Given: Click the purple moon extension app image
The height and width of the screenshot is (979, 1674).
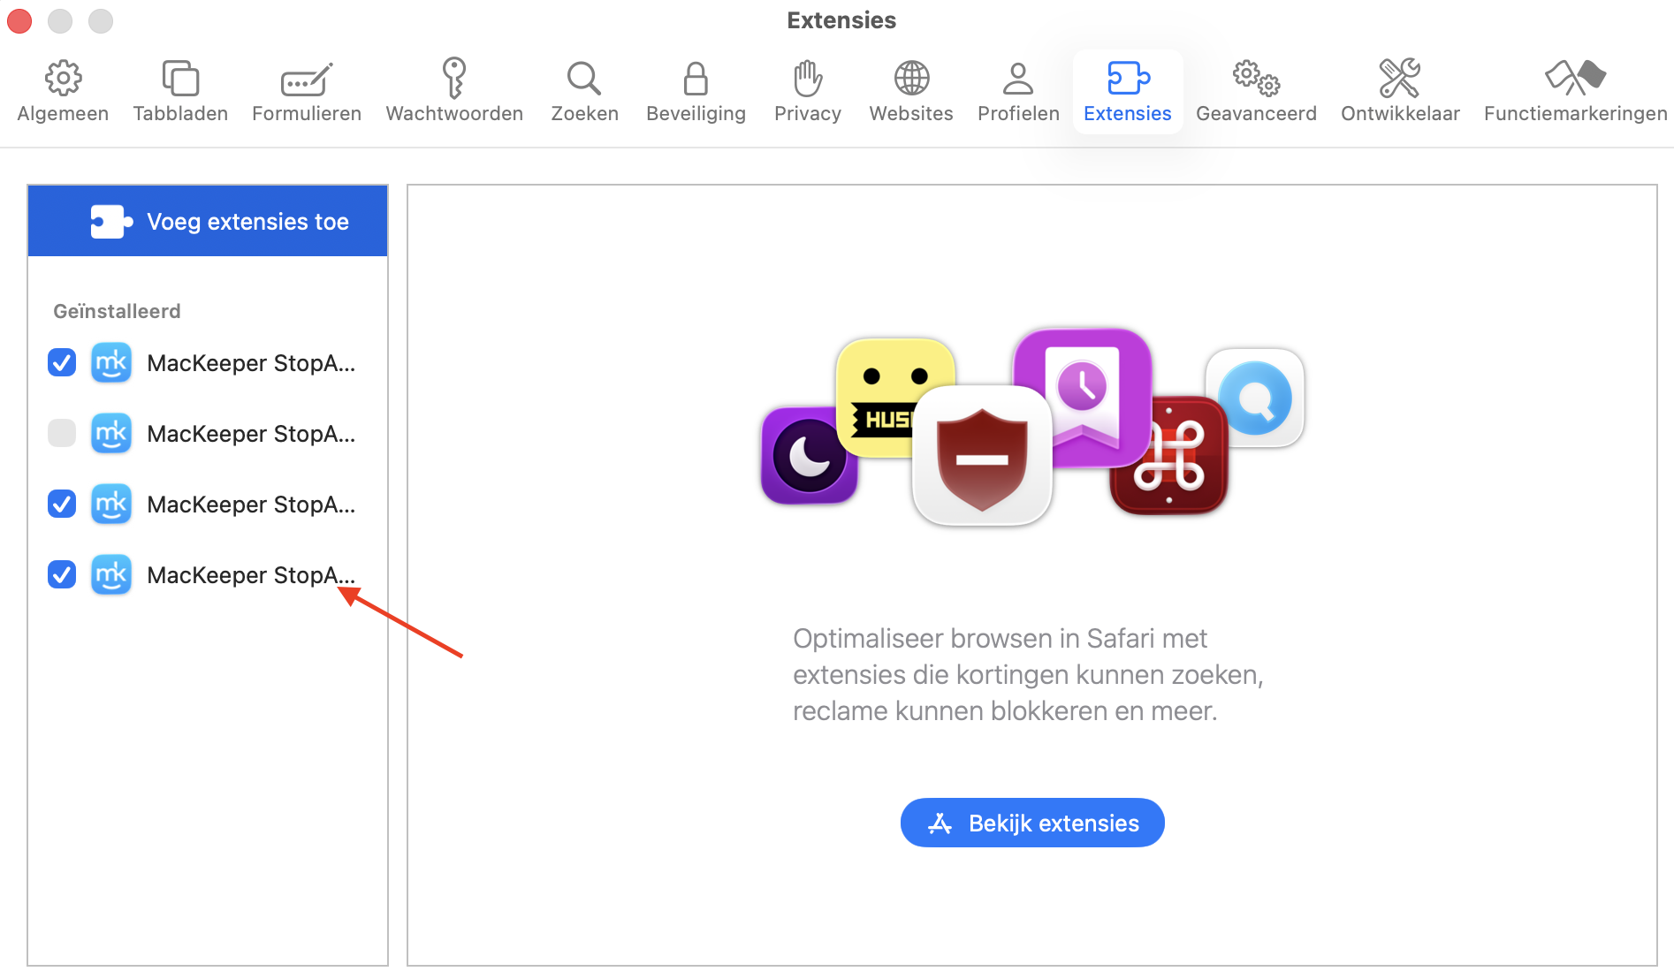Looking at the screenshot, I should point(808,456).
